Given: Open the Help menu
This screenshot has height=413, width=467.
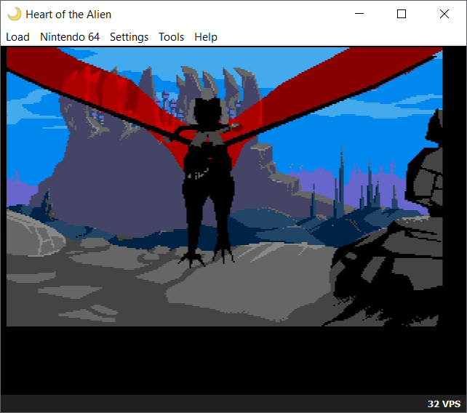Looking at the screenshot, I should (206, 37).
